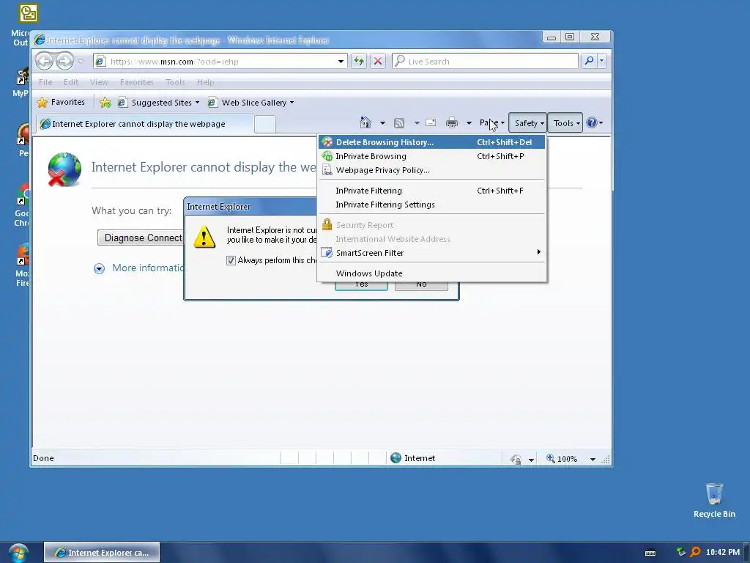Click the View menu
The width and height of the screenshot is (750, 563).
coord(99,82)
